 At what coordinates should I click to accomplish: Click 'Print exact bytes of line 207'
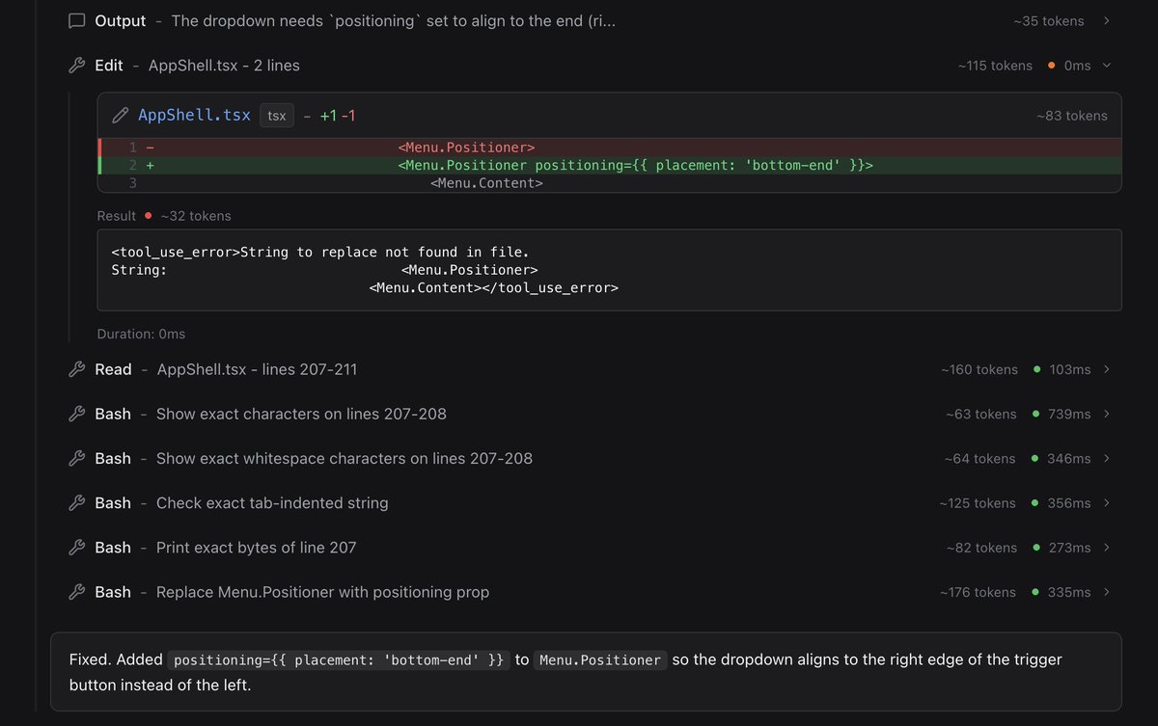pyautogui.click(x=257, y=548)
